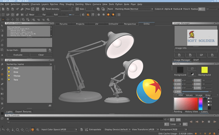Open the View Transform sRGB dropdown
Viewport: 219px width, 135px height.
pyautogui.click(x=154, y=130)
